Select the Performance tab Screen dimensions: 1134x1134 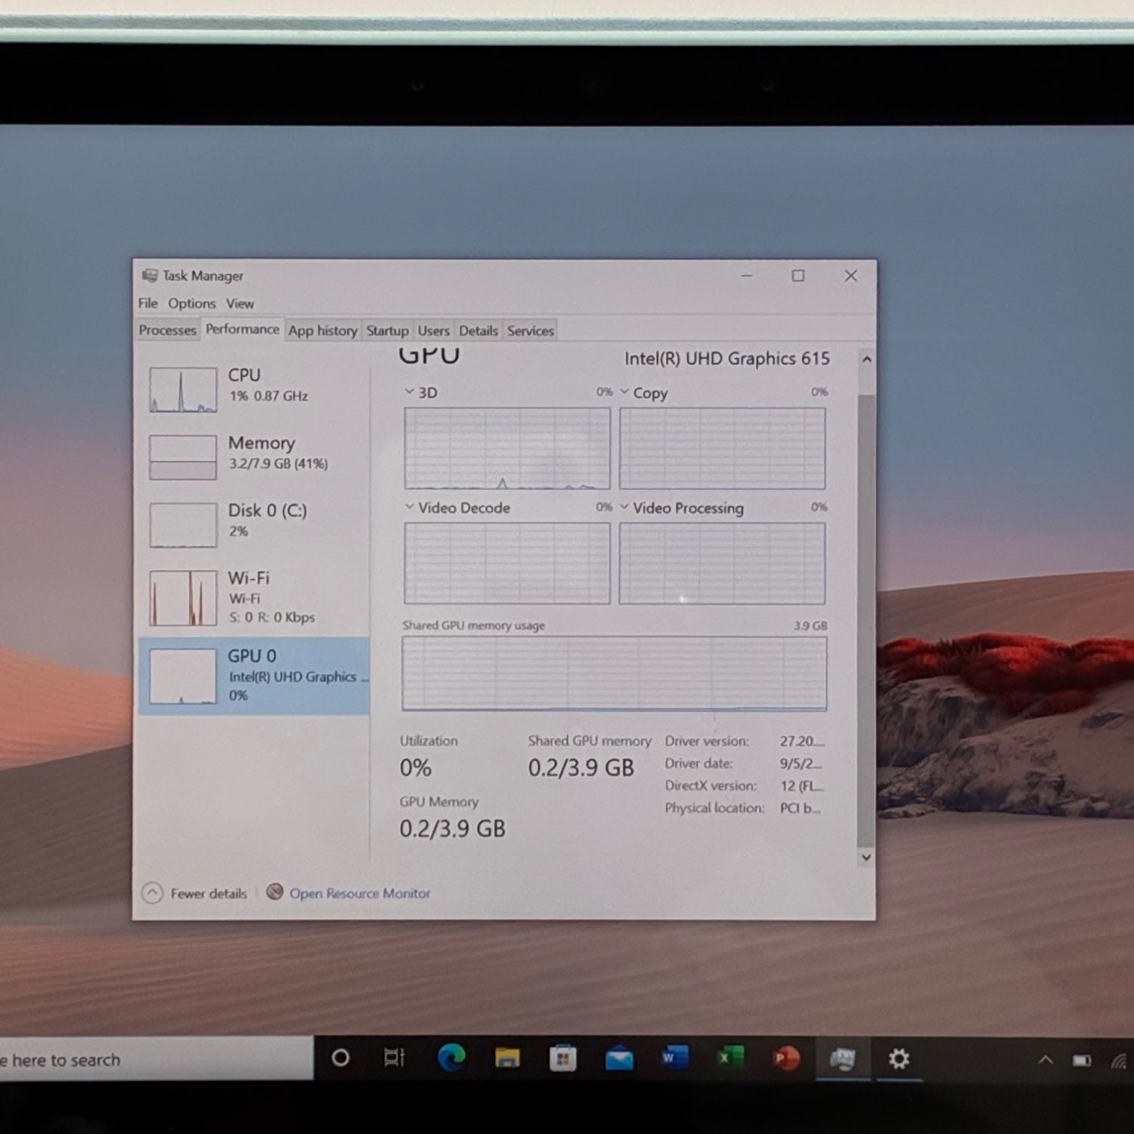242,329
